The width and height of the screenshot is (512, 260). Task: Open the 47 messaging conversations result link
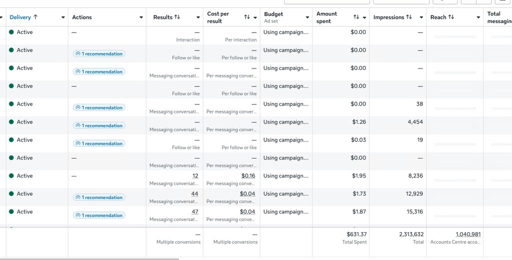tap(194, 211)
